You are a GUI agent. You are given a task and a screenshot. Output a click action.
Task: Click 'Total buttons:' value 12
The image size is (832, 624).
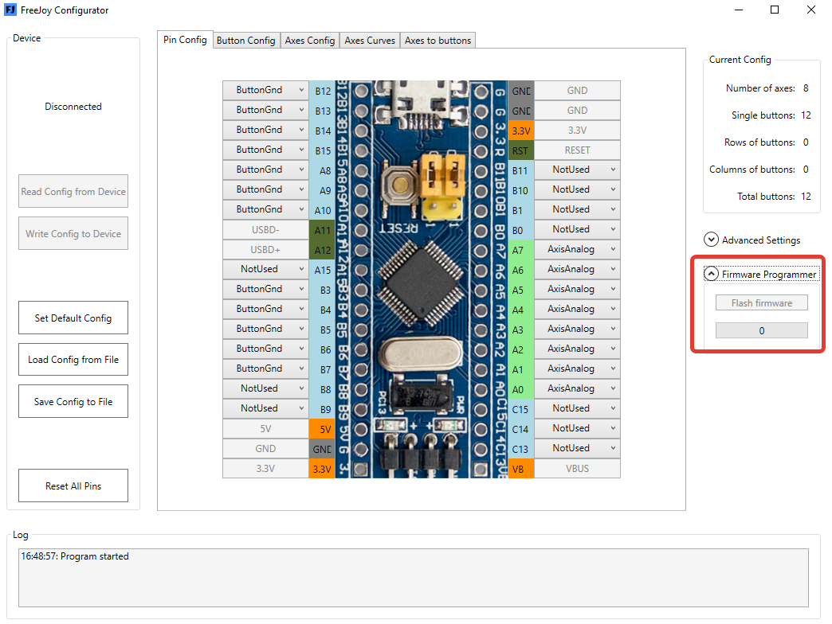tap(806, 197)
